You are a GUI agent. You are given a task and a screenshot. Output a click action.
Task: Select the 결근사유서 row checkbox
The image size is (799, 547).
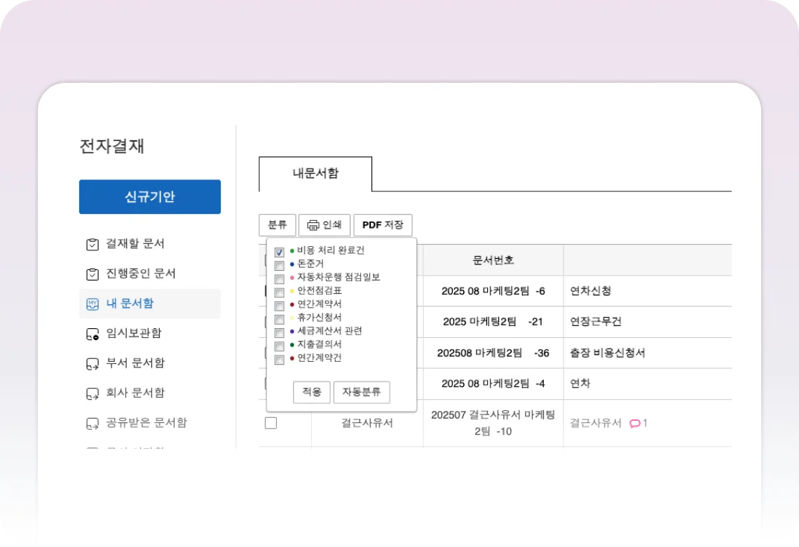pos(271,423)
